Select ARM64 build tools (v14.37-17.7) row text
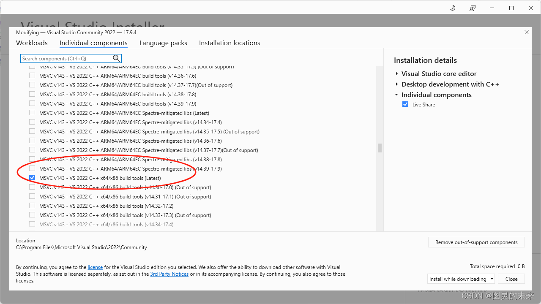Image resolution: width=541 pixels, height=304 pixels. [136, 85]
